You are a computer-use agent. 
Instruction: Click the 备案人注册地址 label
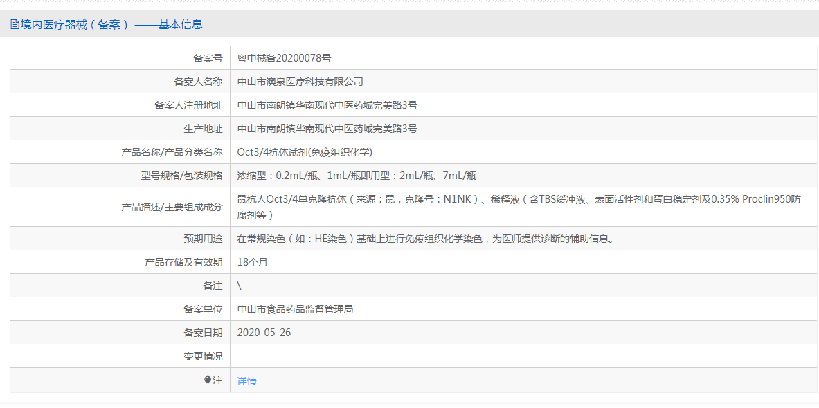188,105
